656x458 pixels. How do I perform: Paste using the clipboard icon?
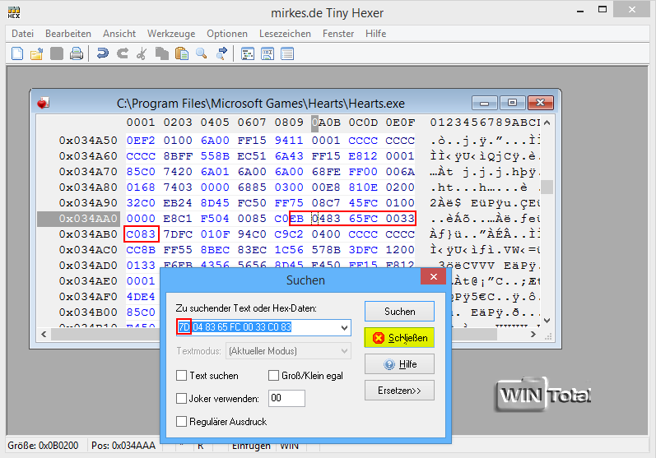pos(182,53)
